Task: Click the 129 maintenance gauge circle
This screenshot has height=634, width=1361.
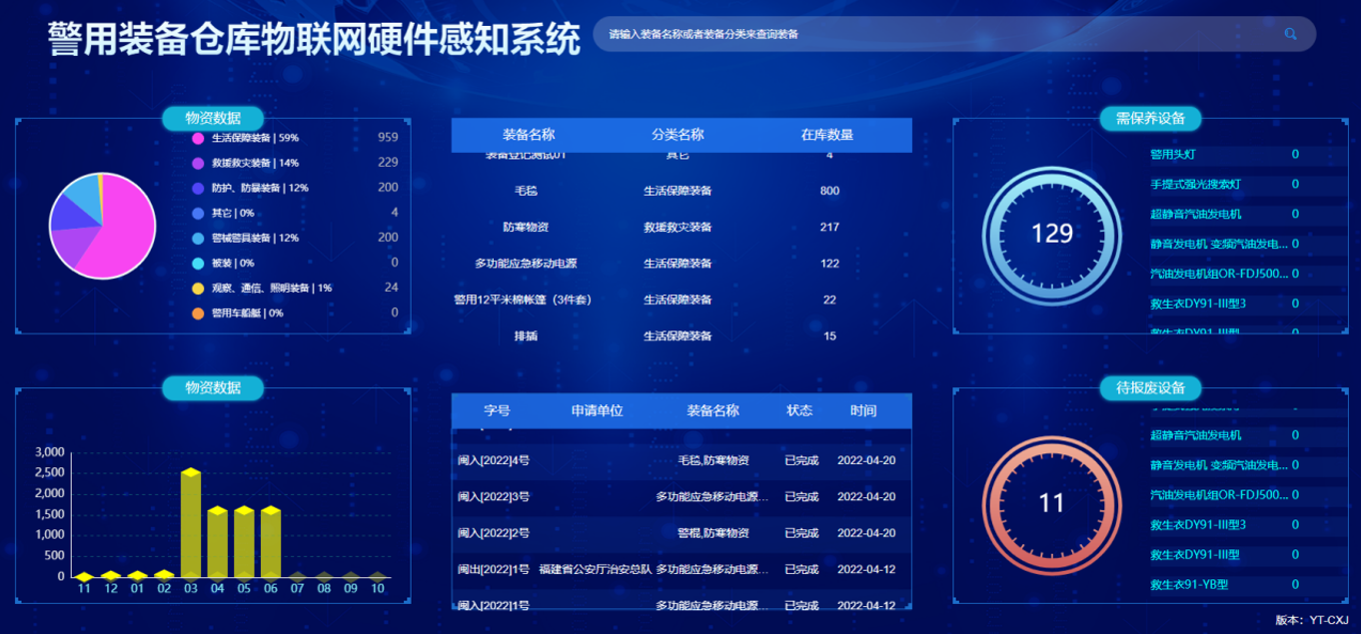Action: [x=1051, y=234]
